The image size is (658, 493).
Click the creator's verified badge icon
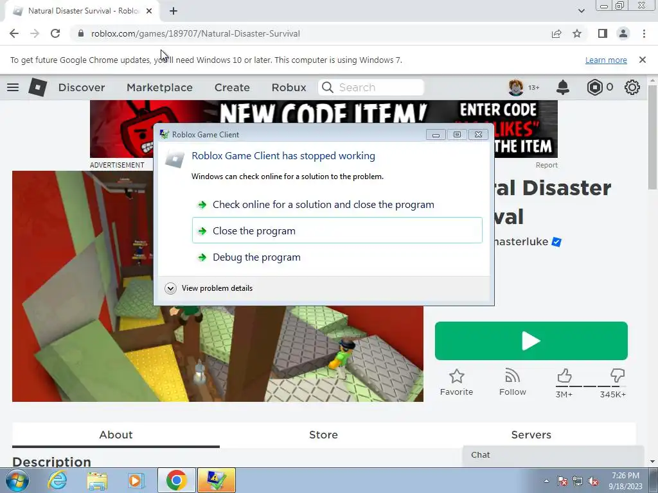(556, 242)
